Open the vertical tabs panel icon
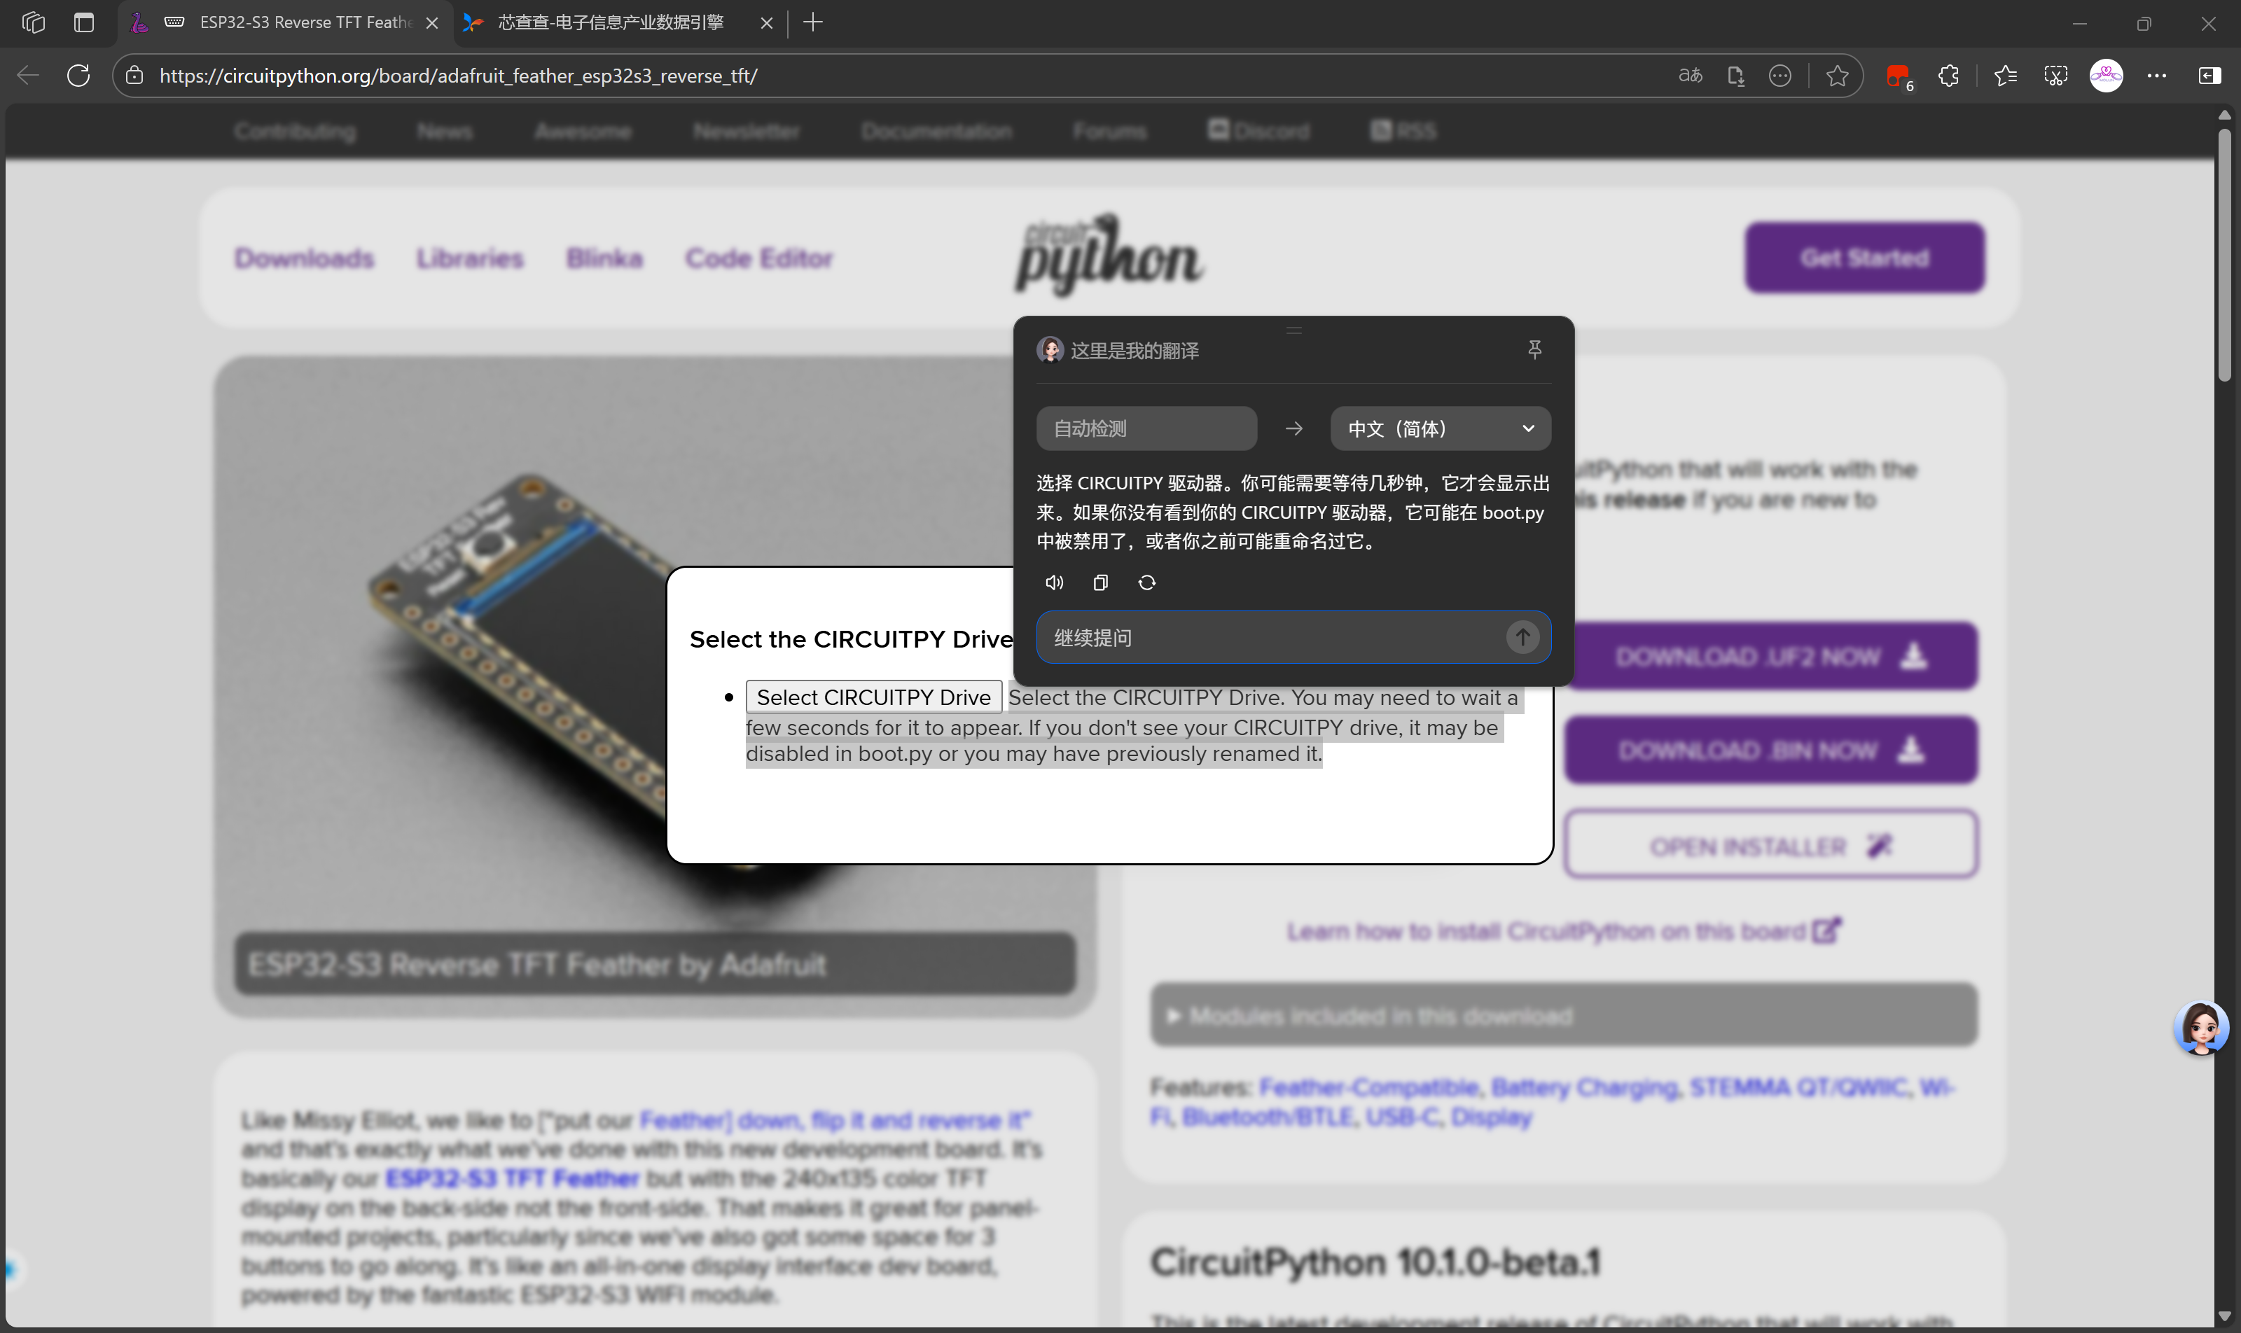Image resolution: width=2241 pixels, height=1333 pixels. click(83, 22)
